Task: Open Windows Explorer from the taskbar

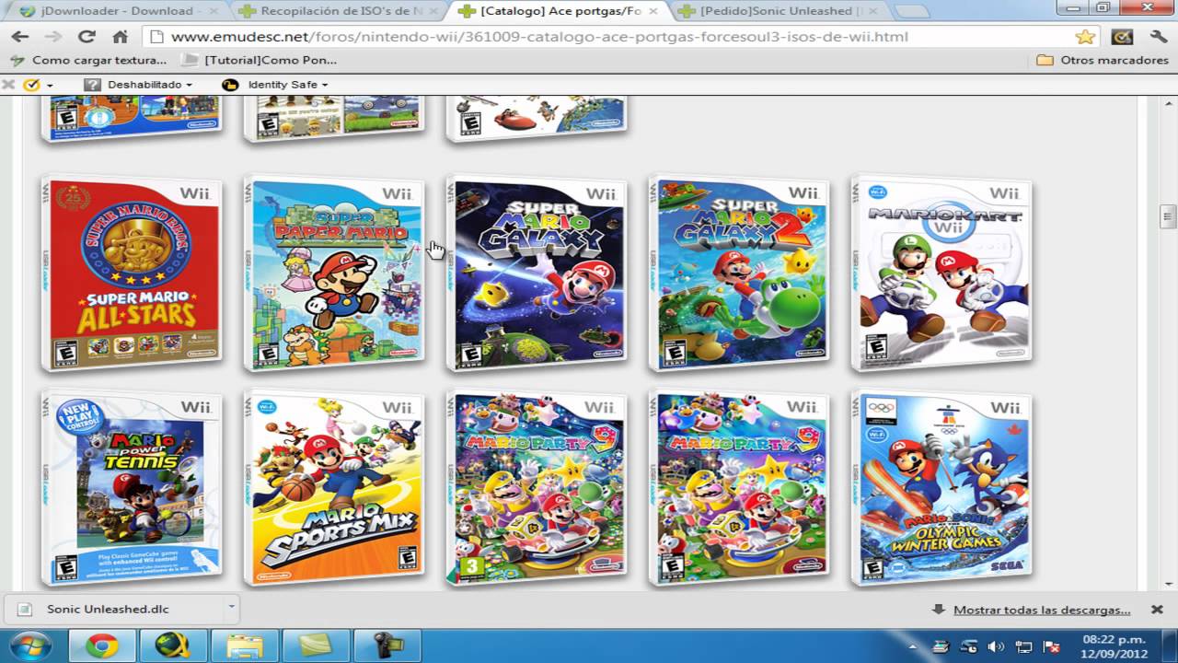Action: coord(244,646)
